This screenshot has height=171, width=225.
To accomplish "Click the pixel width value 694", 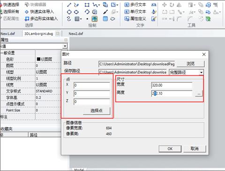I will (x=109, y=128).
